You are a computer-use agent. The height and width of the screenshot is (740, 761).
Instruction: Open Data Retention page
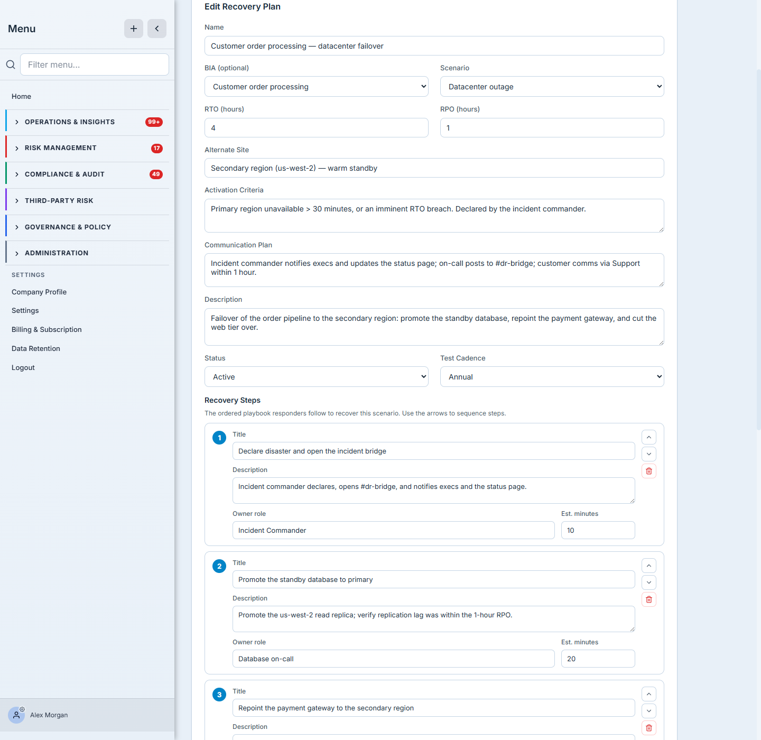click(x=36, y=348)
